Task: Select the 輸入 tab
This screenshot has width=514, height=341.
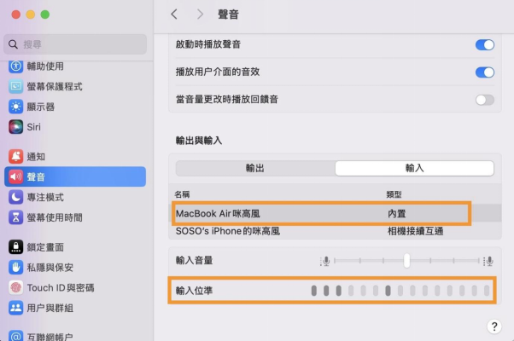Action: pos(415,168)
